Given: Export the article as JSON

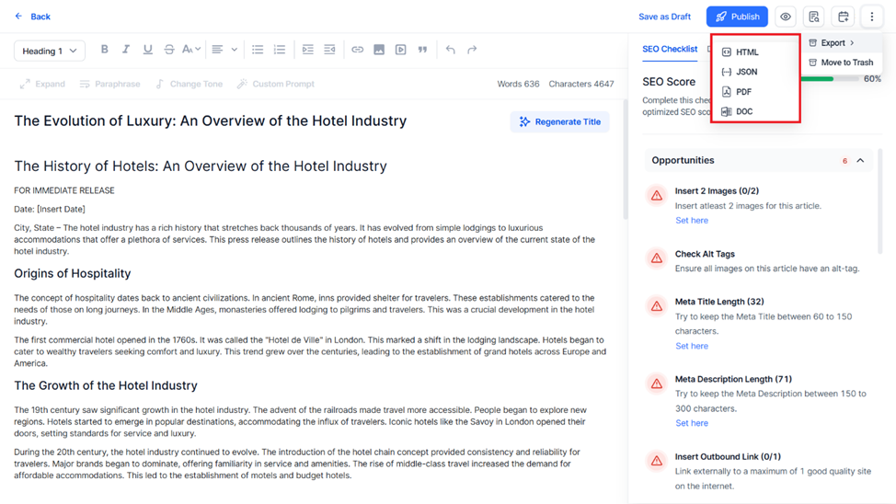Looking at the screenshot, I should (740, 72).
